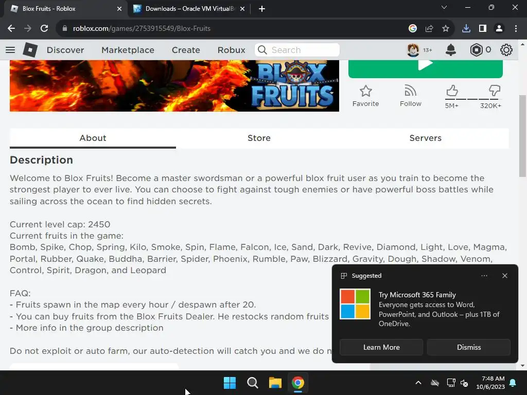Viewport: 527px width, 395px height.
Task: Give Blox Fruits a thumbs up
Action: [x=452, y=91]
